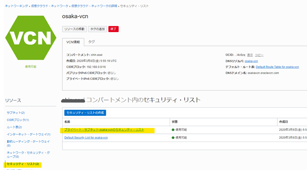Select ネットワーク・セキュリティ・グループ(0) resource

(x=28, y=155)
